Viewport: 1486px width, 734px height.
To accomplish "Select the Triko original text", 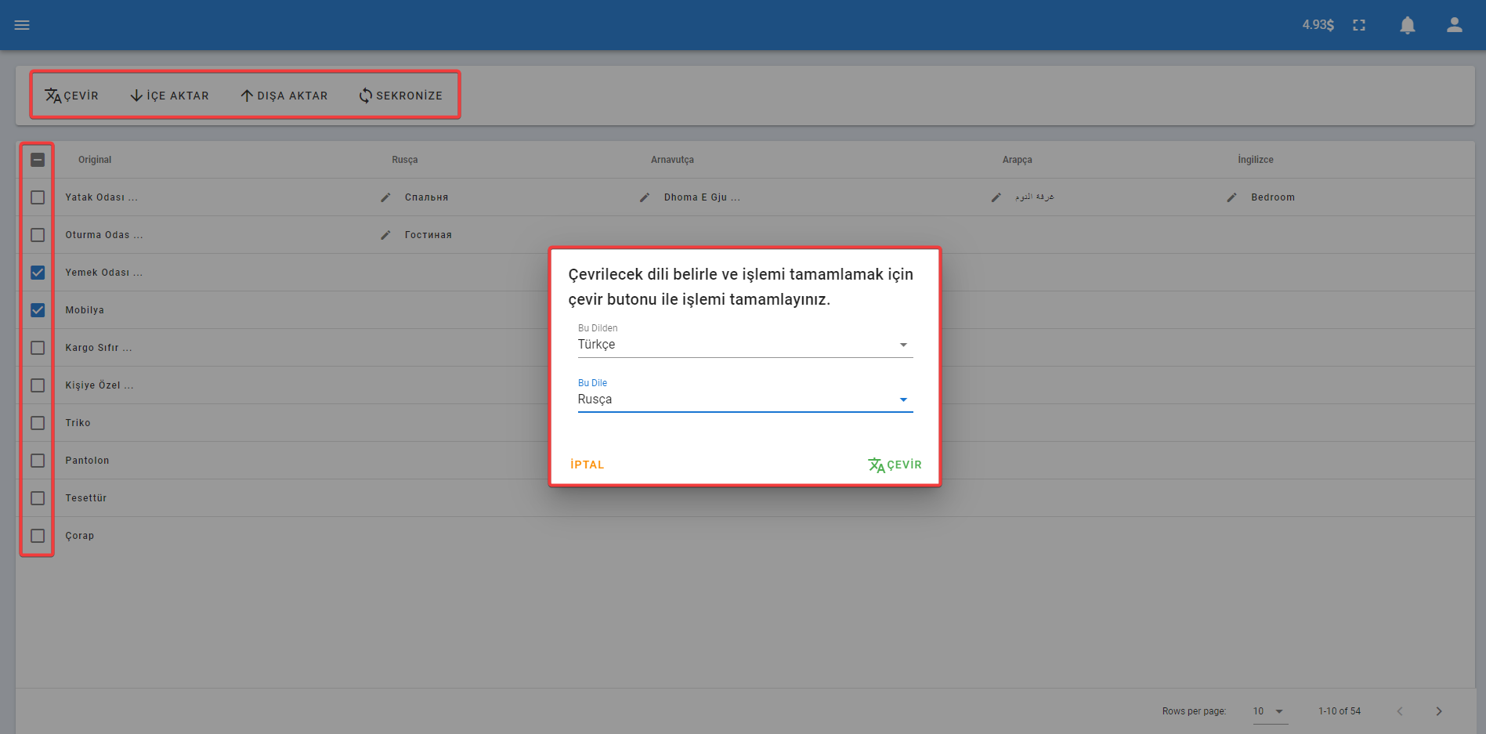I will [78, 423].
